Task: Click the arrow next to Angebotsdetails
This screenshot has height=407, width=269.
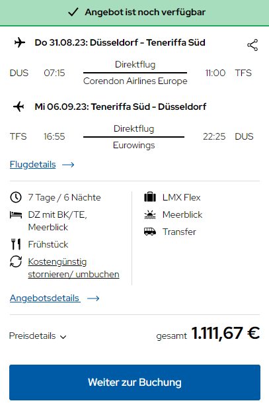Action: (x=93, y=298)
